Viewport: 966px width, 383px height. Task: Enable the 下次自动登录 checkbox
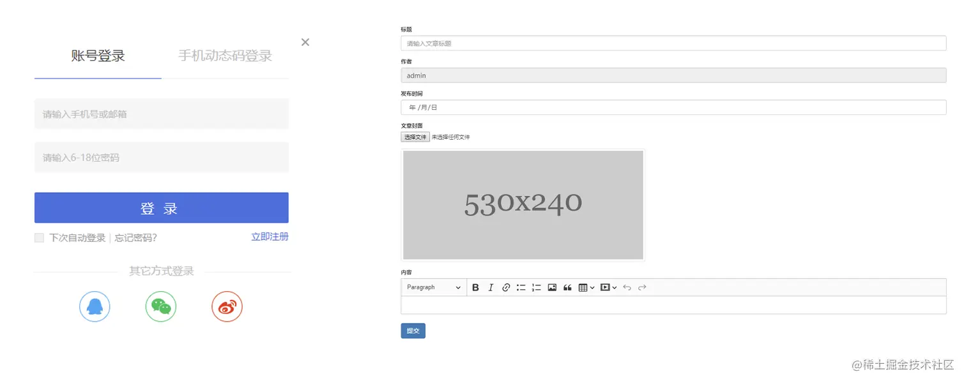tap(40, 237)
